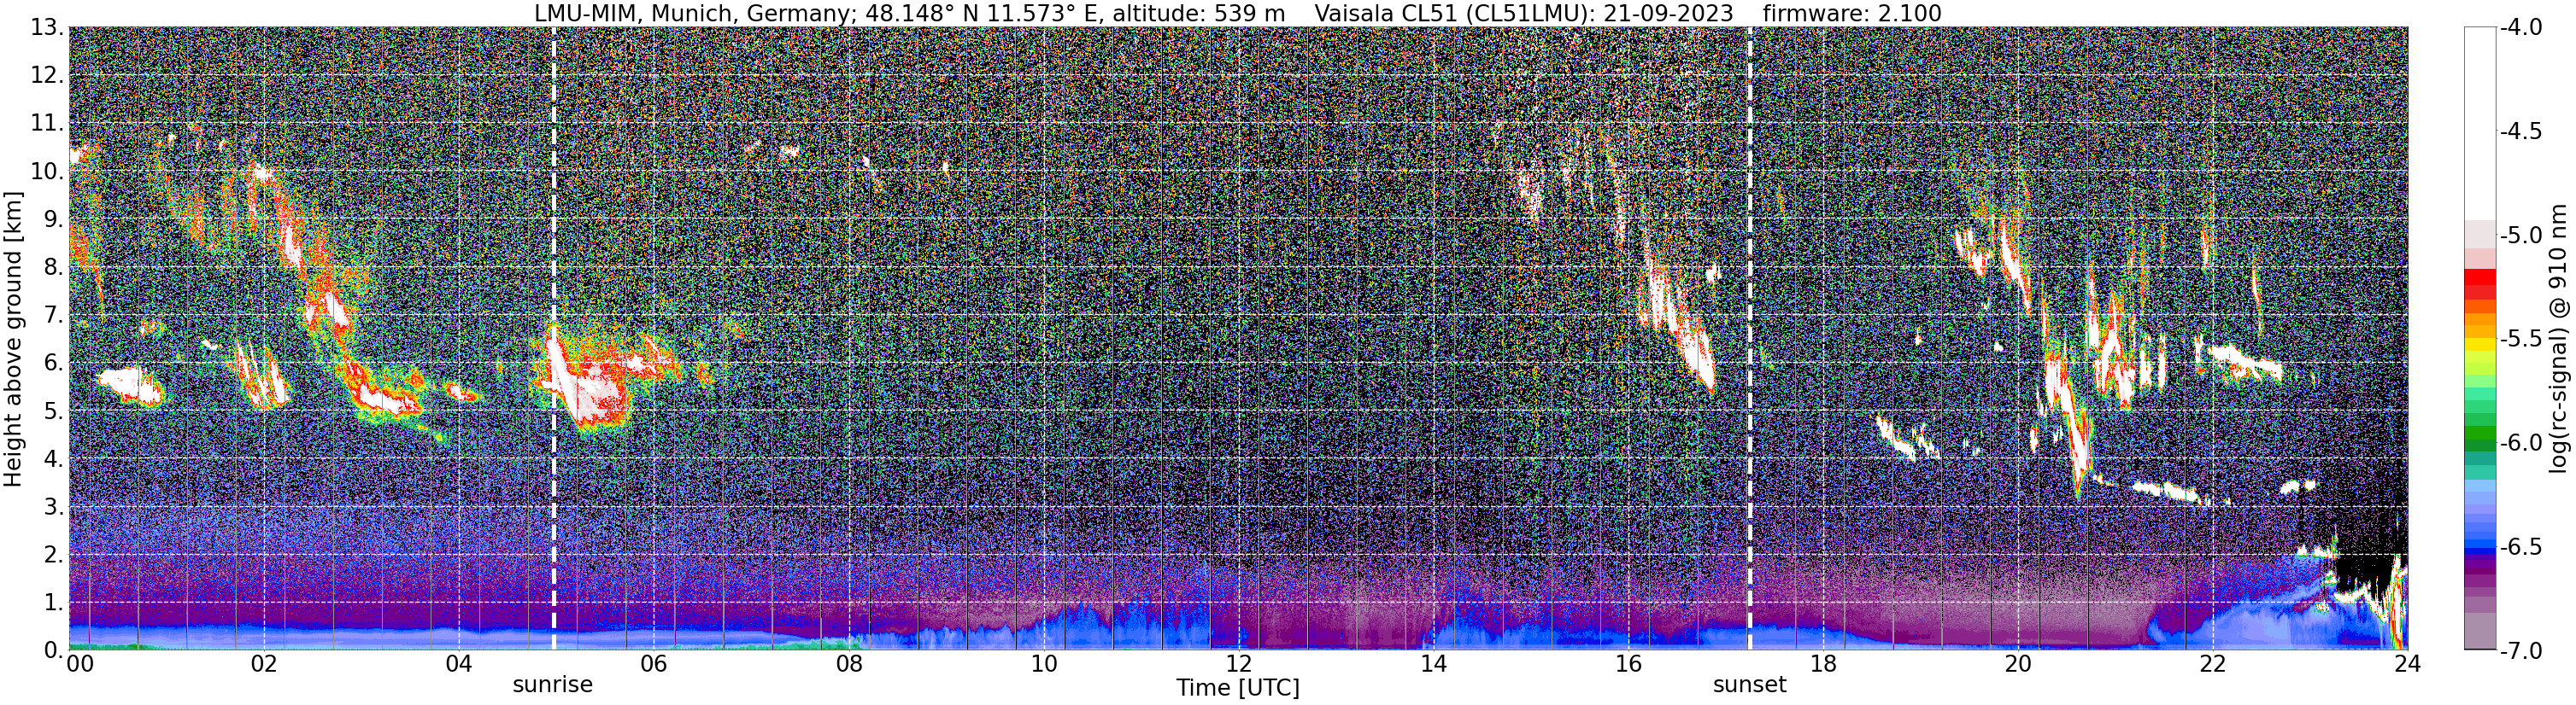Click the '02' time tick label
The height and width of the screenshot is (705, 2576).
click(x=264, y=664)
